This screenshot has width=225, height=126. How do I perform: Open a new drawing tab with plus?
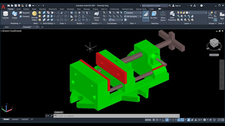(x=42, y=27)
